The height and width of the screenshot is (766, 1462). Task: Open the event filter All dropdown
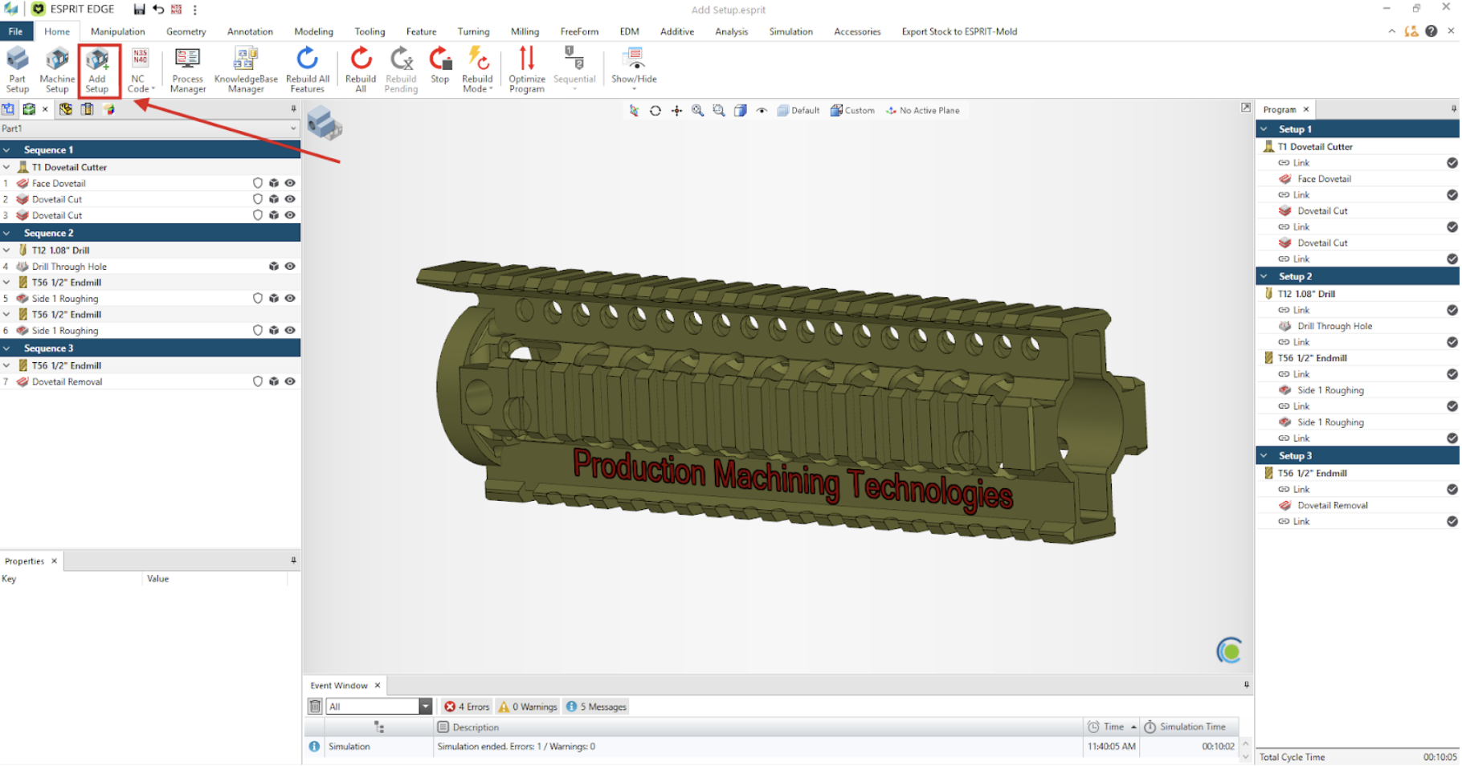[425, 707]
